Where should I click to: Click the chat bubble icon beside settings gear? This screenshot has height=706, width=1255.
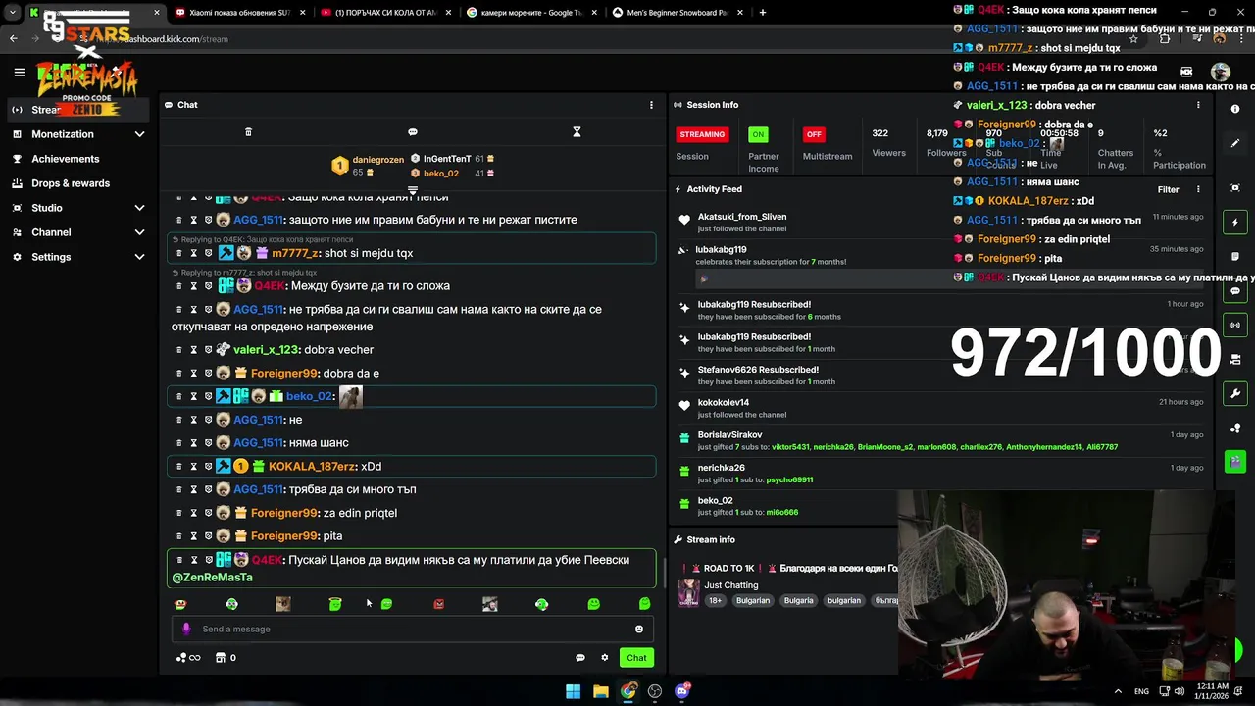pyautogui.click(x=580, y=658)
